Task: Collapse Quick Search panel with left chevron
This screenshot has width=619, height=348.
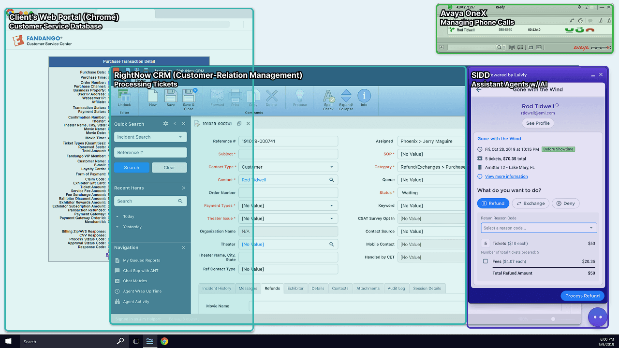Action: (175, 124)
